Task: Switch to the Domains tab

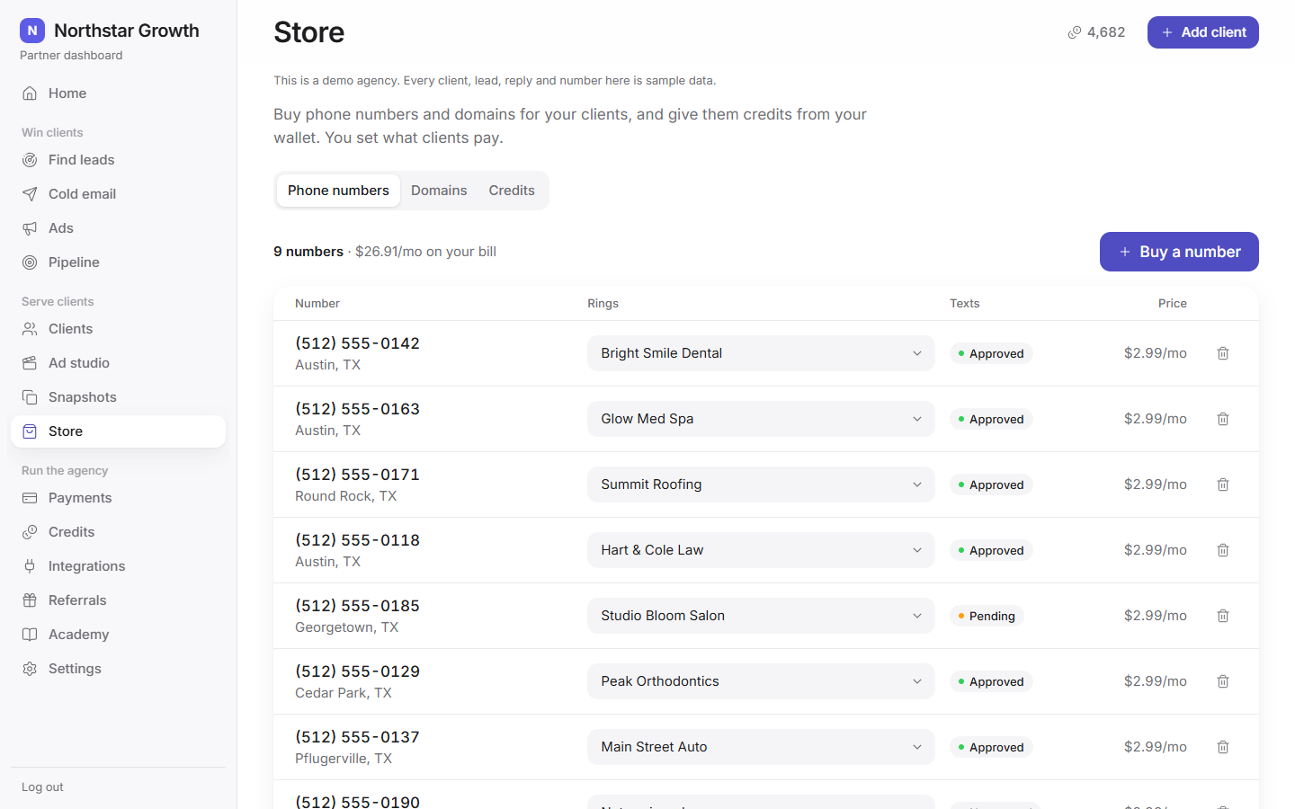Action: (439, 191)
